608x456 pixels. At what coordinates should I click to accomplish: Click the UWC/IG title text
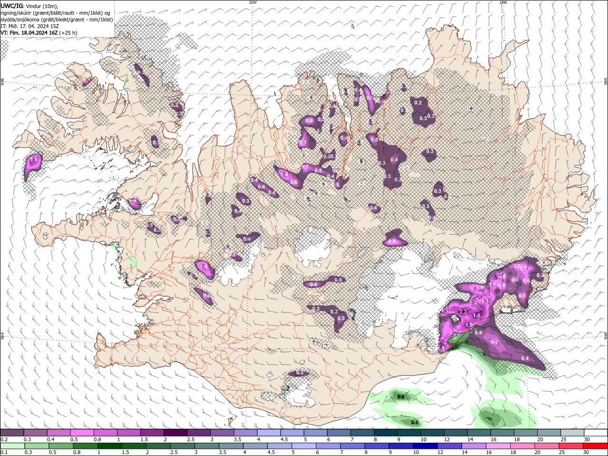11,6
